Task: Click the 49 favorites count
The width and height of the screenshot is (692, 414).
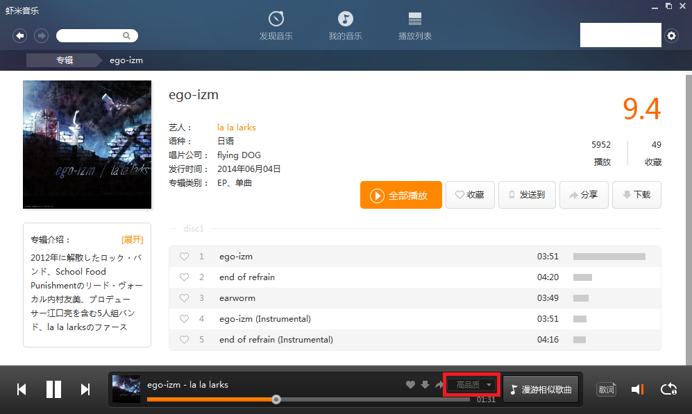Action: [x=656, y=145]
